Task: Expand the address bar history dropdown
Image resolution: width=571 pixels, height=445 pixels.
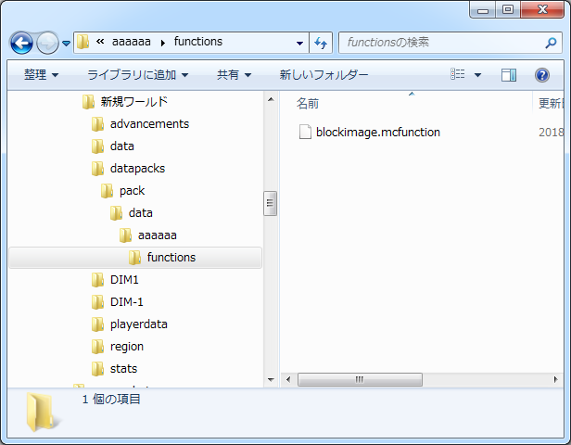Action: click(299, 43)
